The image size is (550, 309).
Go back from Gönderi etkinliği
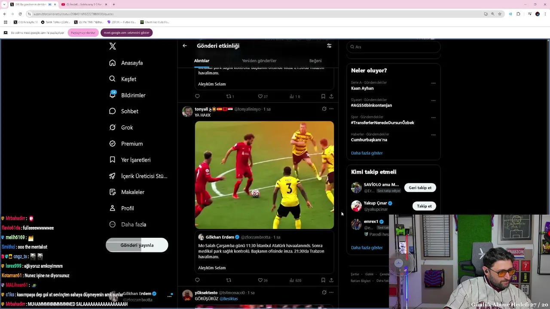point(185,46)
